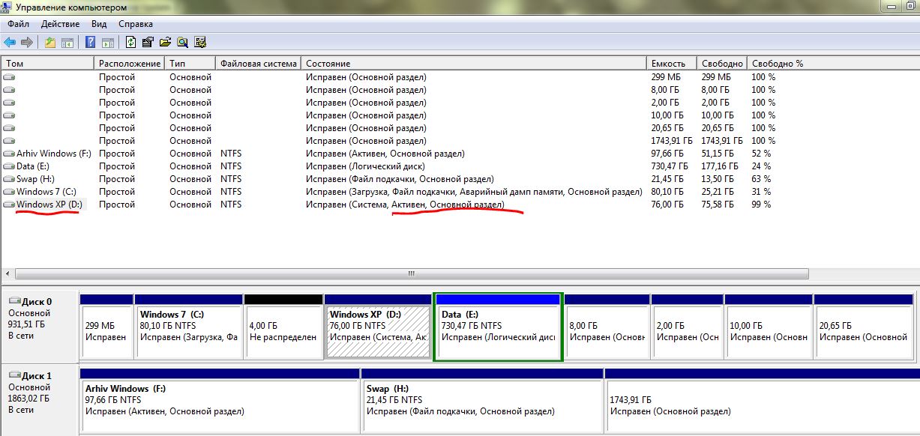This screenshot has height=436, width=920.
Task: Select the 8,00 ГБ partition block
Action: pyautogui.click(x=607, y=327)
